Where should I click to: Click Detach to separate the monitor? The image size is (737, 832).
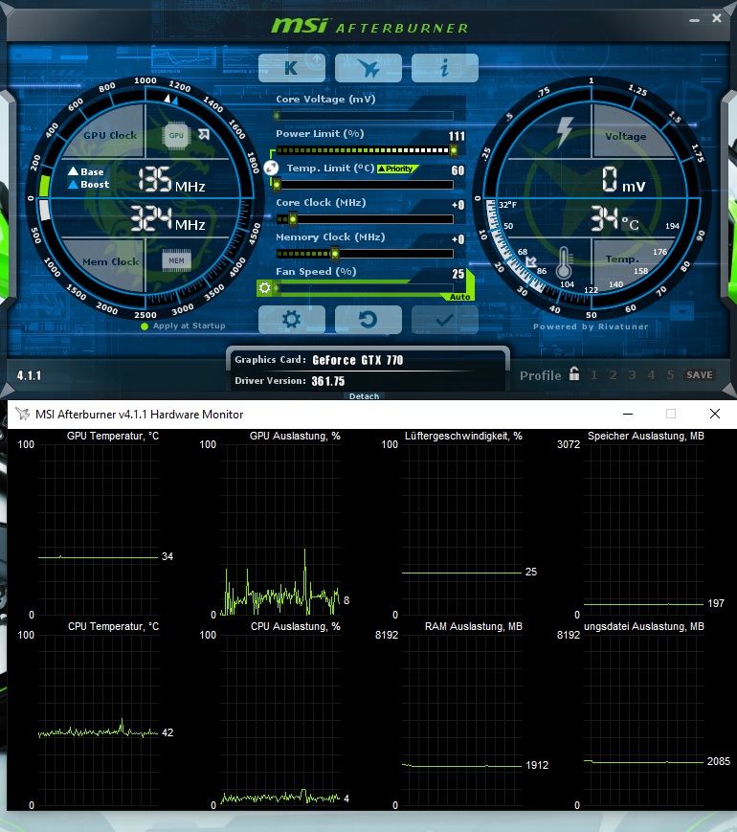pyautogui.click(x=364, y=396)
